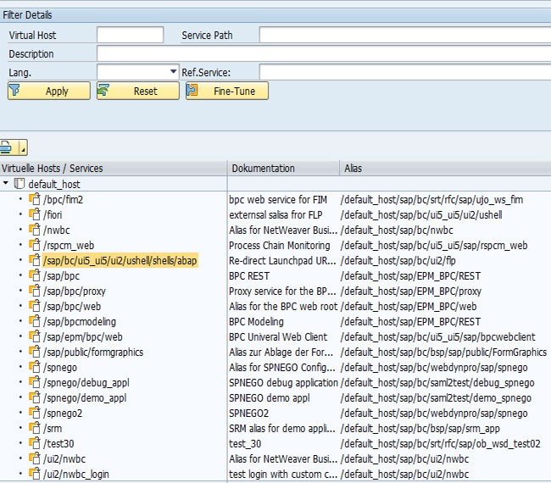Click the Alias column header
This screenshot has width=551, height=483.
click(445, 169)
